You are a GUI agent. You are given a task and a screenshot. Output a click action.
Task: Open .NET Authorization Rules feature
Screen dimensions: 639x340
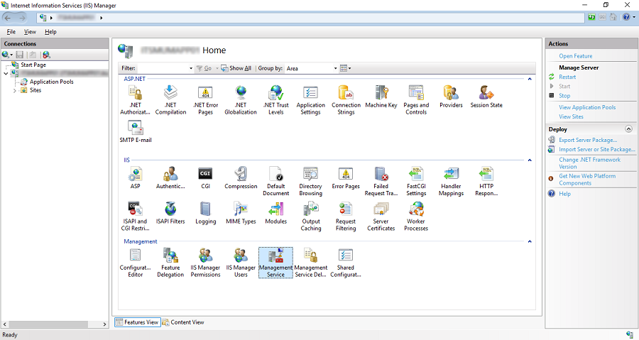click(x=136, y=100)
